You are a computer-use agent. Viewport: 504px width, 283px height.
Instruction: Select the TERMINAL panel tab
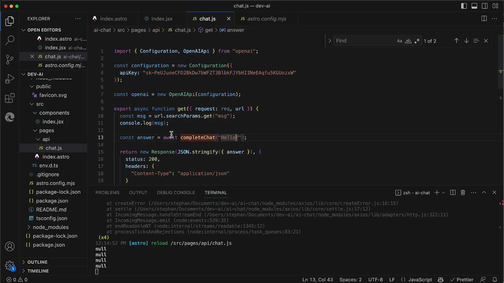(215, 192)
